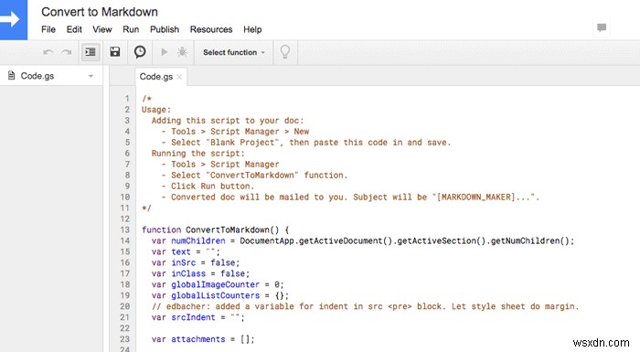Open the View menu

click(102, 29)
